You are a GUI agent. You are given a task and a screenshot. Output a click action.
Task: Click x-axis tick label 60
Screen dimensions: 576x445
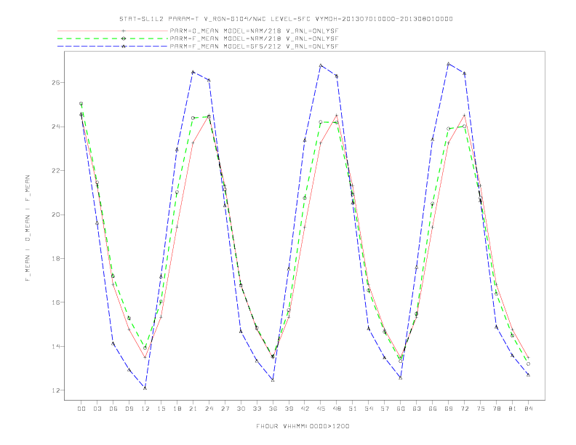[401, 409]
